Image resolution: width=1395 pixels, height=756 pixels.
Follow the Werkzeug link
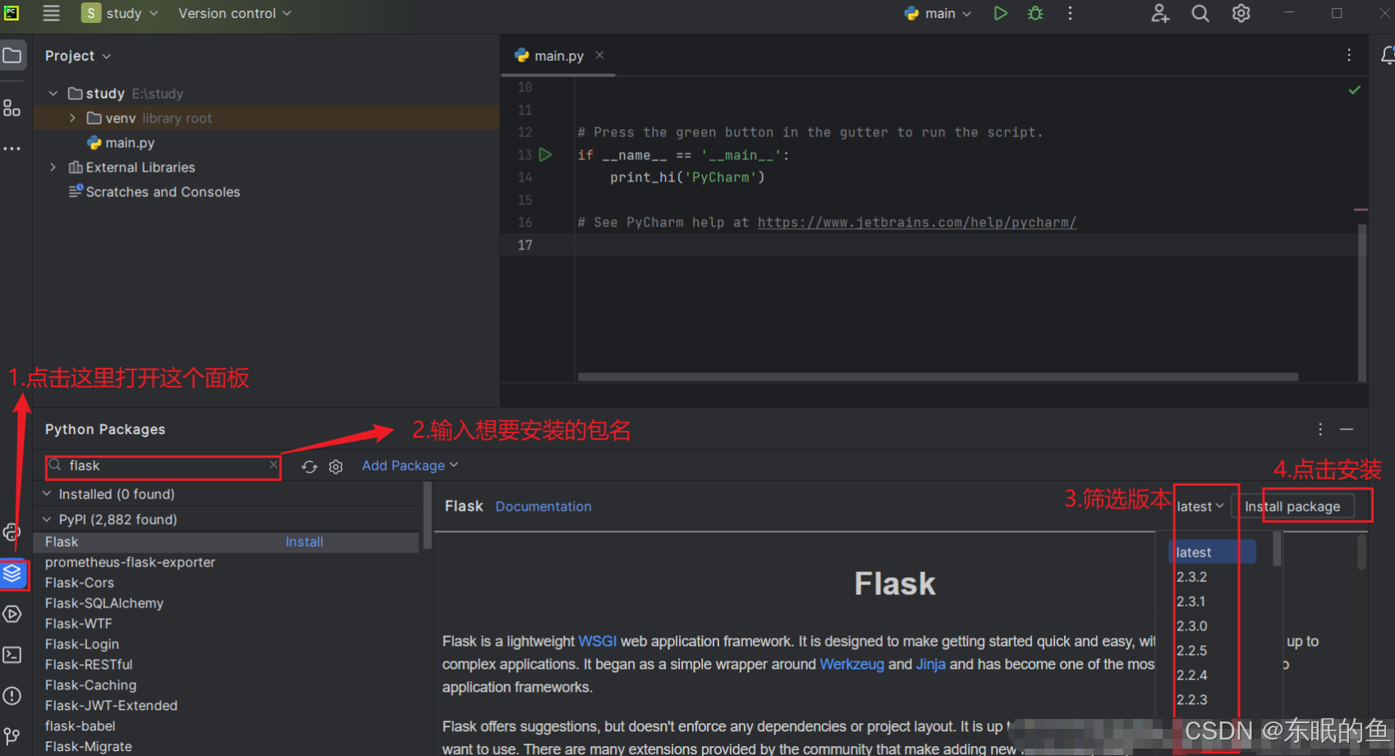(x=851, y=664)
